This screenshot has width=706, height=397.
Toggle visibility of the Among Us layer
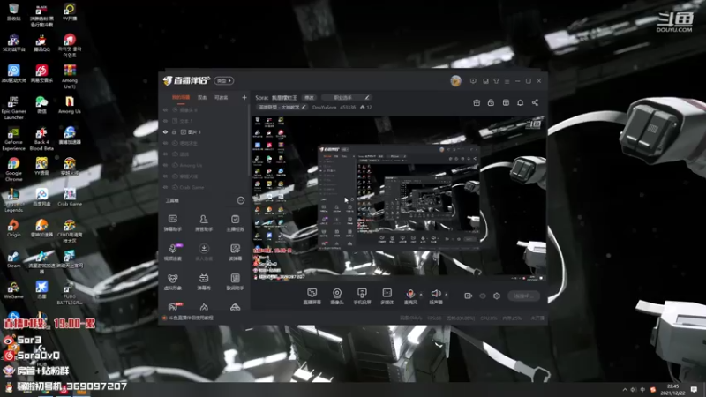click(x=165, y=165)
